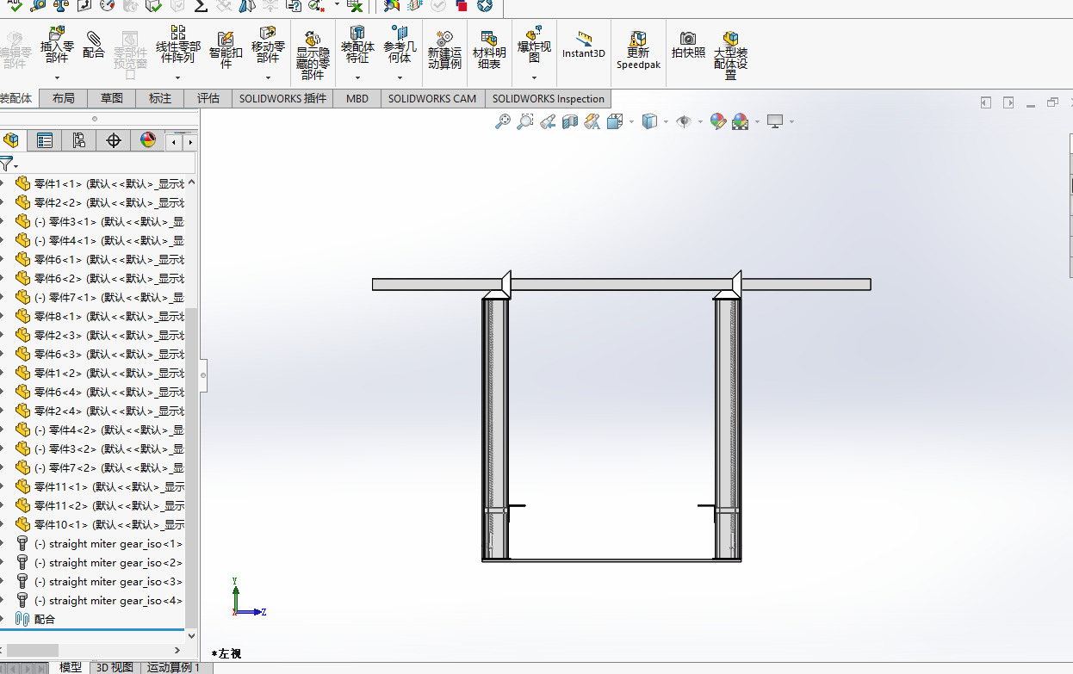
Task: Open Linear Component Pattern dropdown arrow
Action: pyautogui.click(x=178, y=77)
